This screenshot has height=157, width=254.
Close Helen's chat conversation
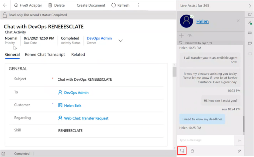pos(238,21)
